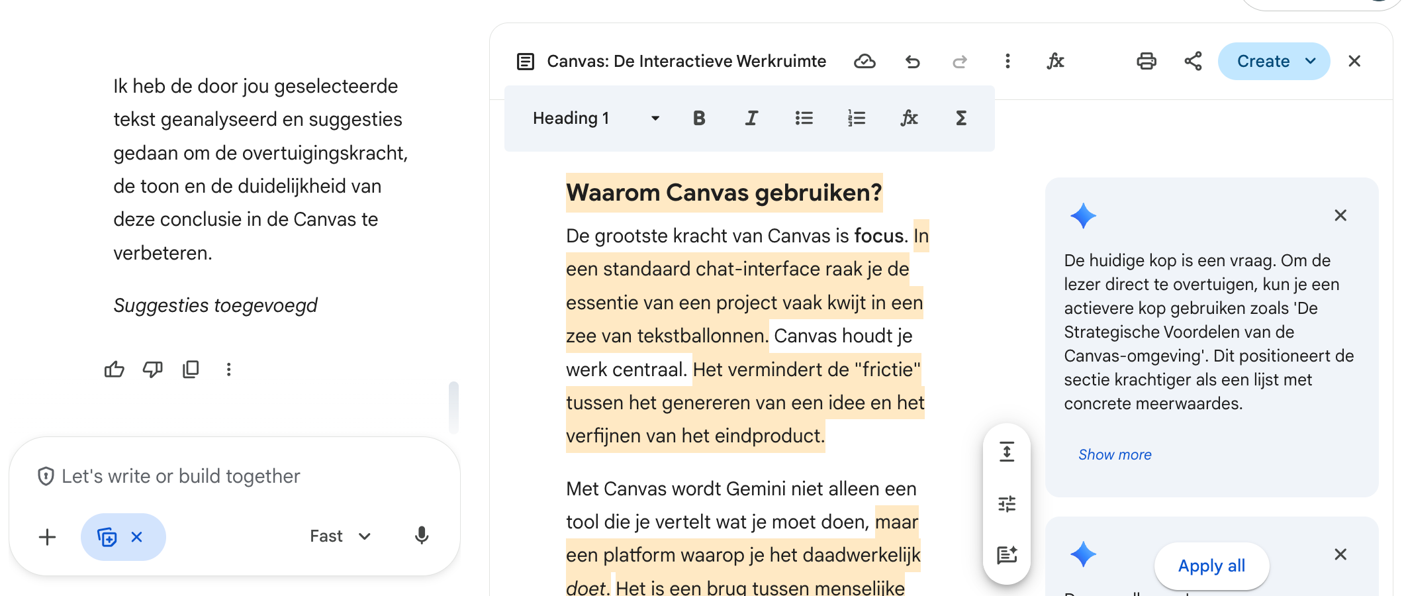This screenshot has width=1406, height=596.
Task: Share the Canvas document
Action: click(x=1194, y=61)
